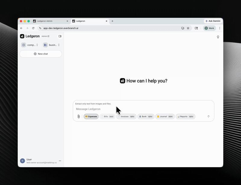Open the Admin external link
241x185 pixels.
(45, 36)
